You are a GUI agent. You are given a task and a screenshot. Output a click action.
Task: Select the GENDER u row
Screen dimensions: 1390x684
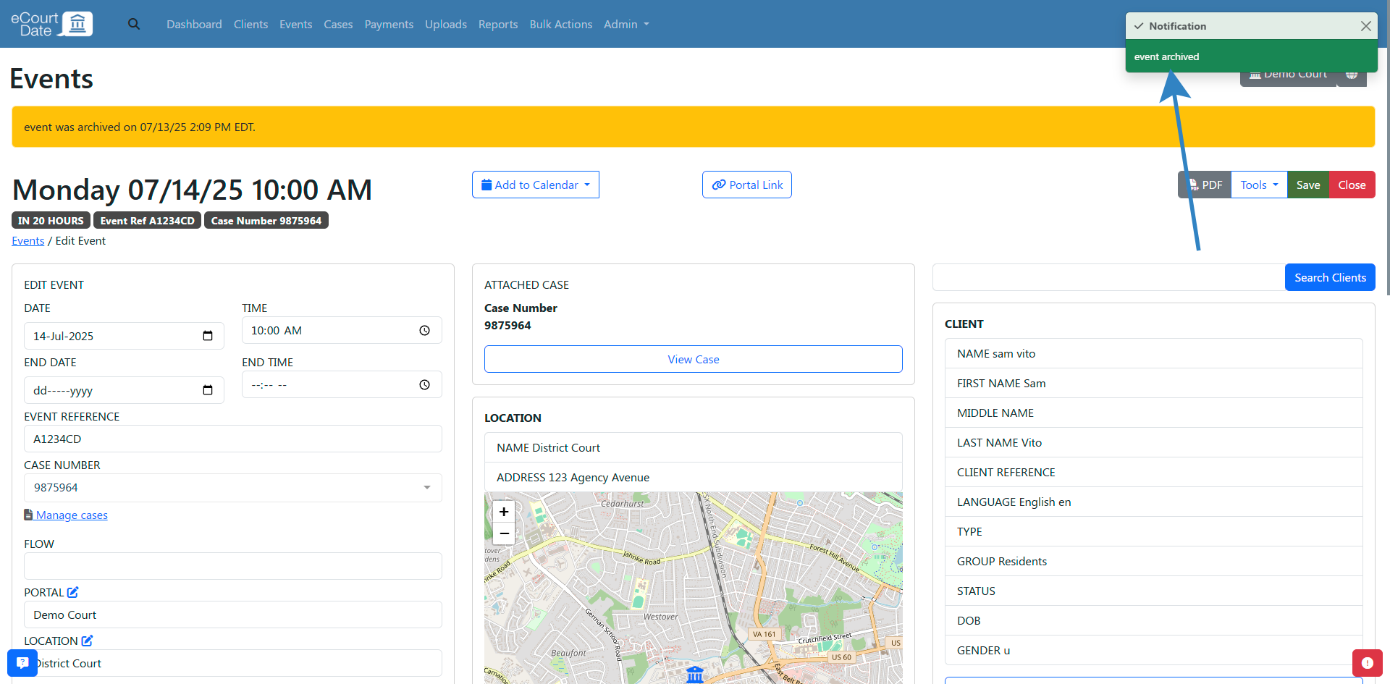(x=1154, y=650)
